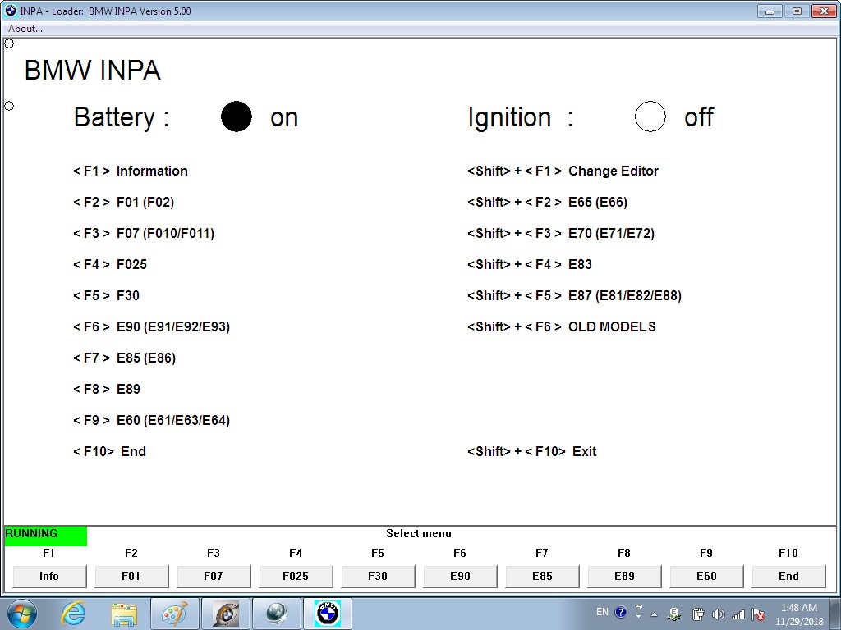841x630 pixels.
Task: Close the INPA window
Action: [x=824, y=11]
